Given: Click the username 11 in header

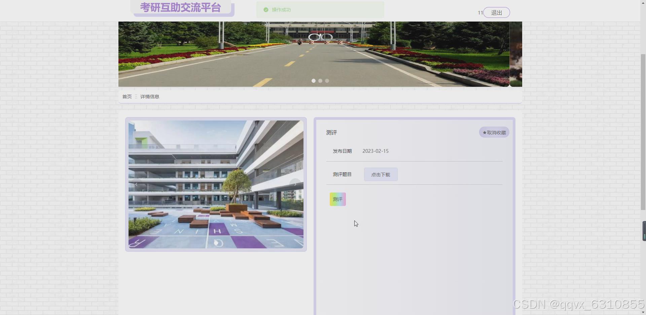Looking at the screenshot, I should [x=480, y=12].
